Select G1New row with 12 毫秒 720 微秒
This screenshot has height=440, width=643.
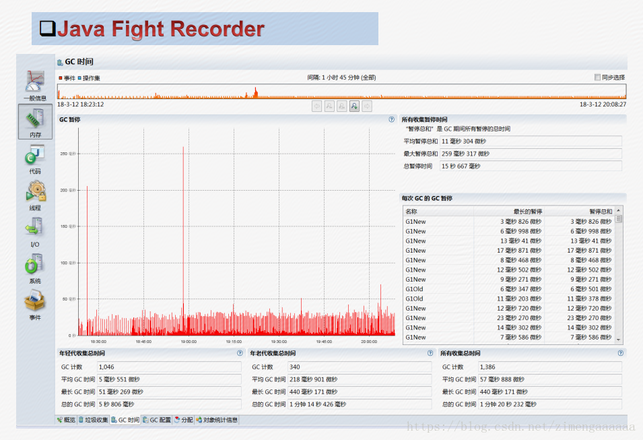[x=508, y=308]
